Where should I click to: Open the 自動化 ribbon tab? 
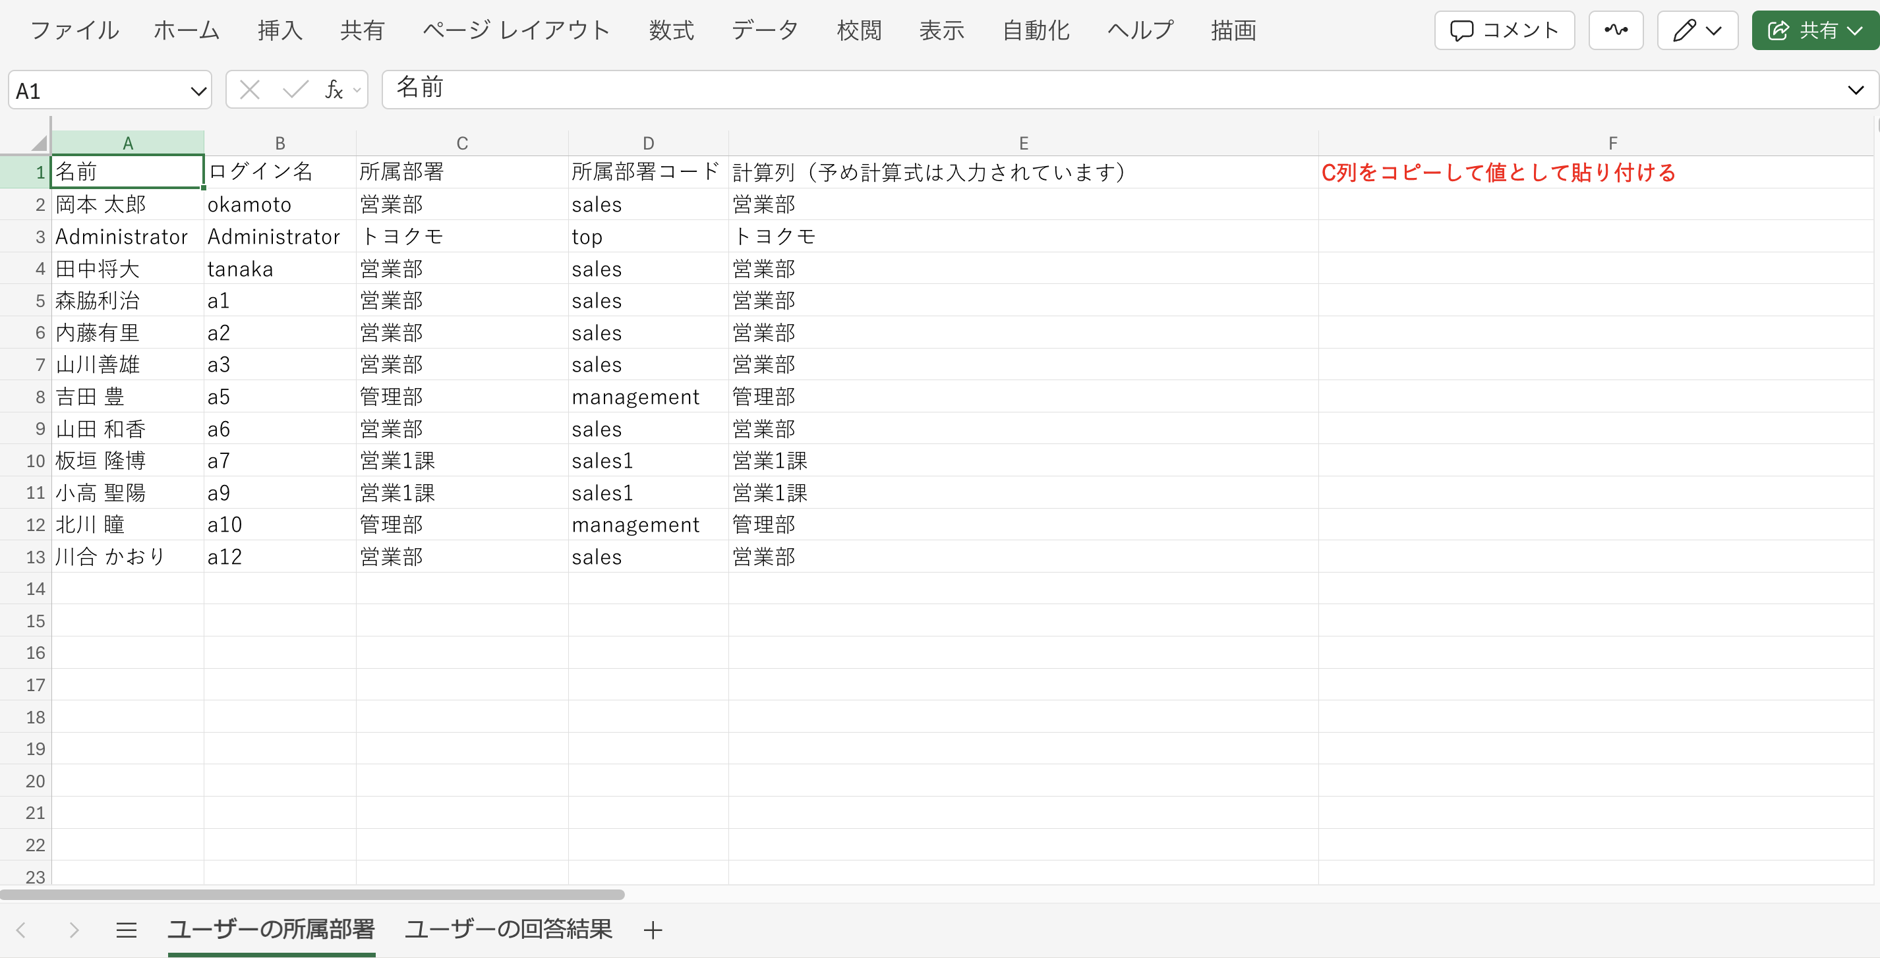point(1036,31)
